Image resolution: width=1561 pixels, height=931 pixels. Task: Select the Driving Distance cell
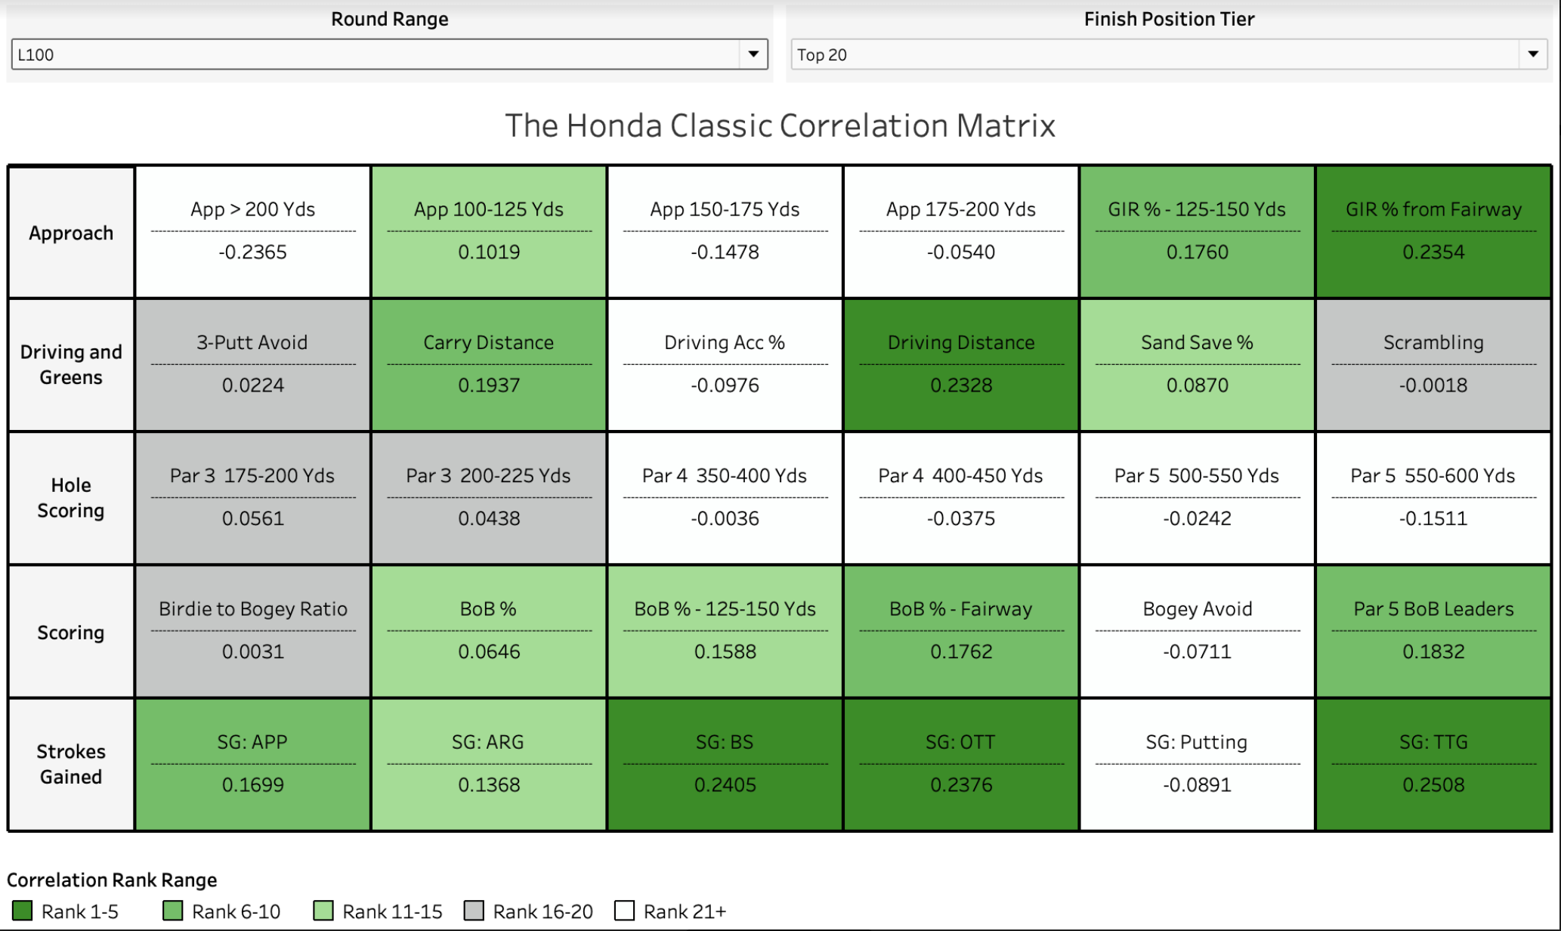961,365
